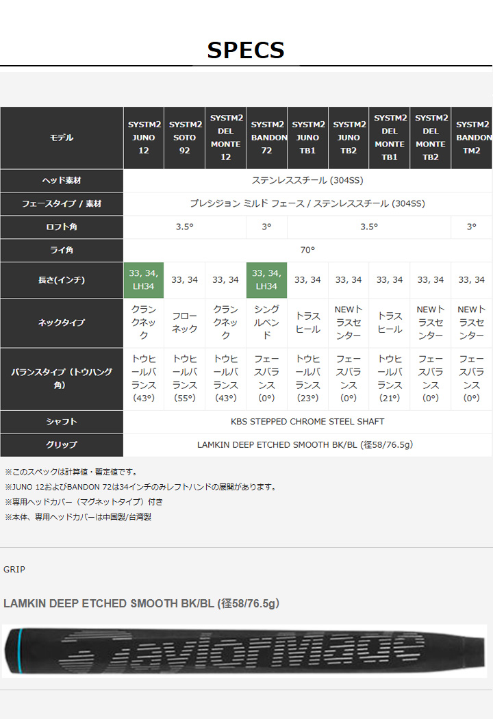This screenshot has width=493, height=719.
Task: Select the SYSTM2 BANDON TM2 column header
Action: pos(472,138)
